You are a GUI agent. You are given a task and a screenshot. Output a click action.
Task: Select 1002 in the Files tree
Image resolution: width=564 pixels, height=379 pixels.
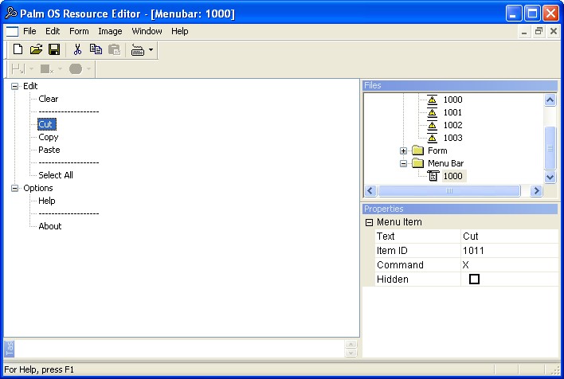[452, 125]
